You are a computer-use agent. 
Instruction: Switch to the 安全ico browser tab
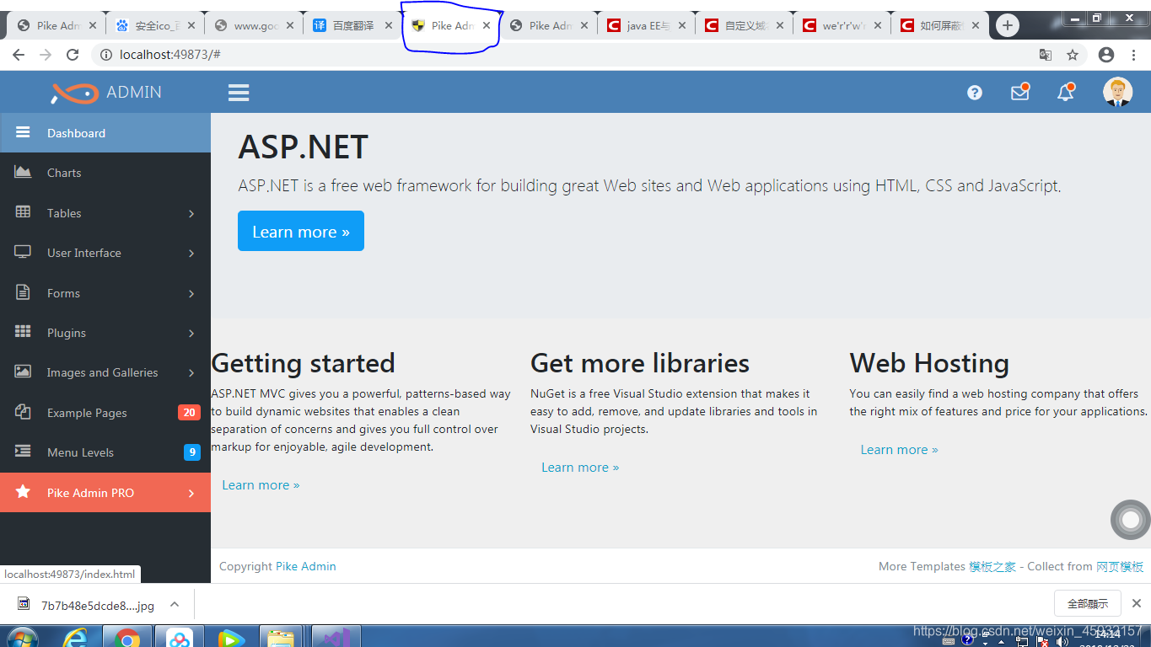(156, 25)
